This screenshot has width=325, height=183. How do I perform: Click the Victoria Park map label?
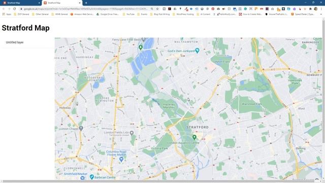coord(159,148)
